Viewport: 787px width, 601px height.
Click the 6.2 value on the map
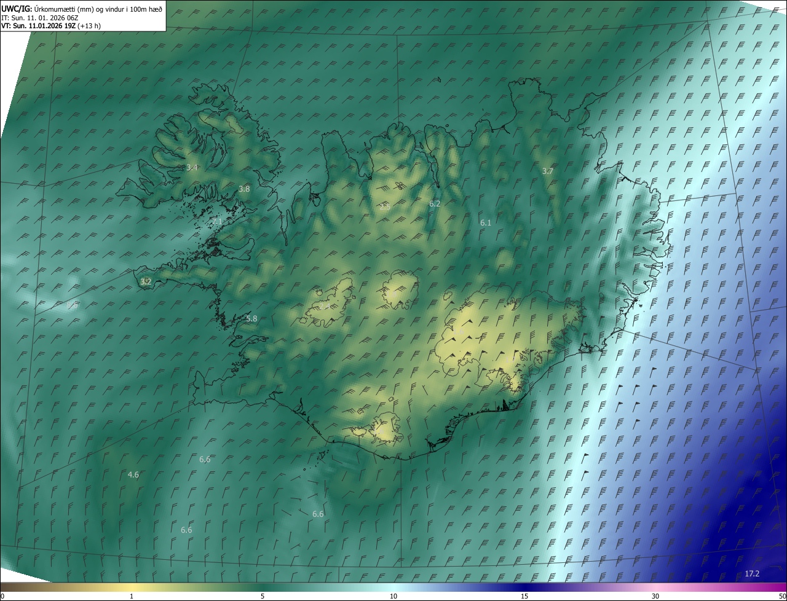[x=435, y=203]
